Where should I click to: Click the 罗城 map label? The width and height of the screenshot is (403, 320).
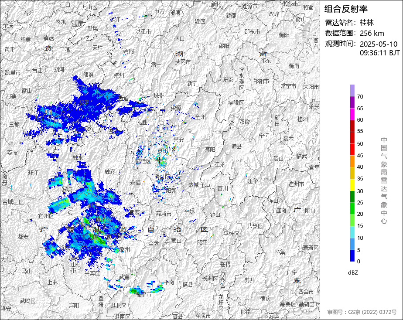[x=67, y=190]
